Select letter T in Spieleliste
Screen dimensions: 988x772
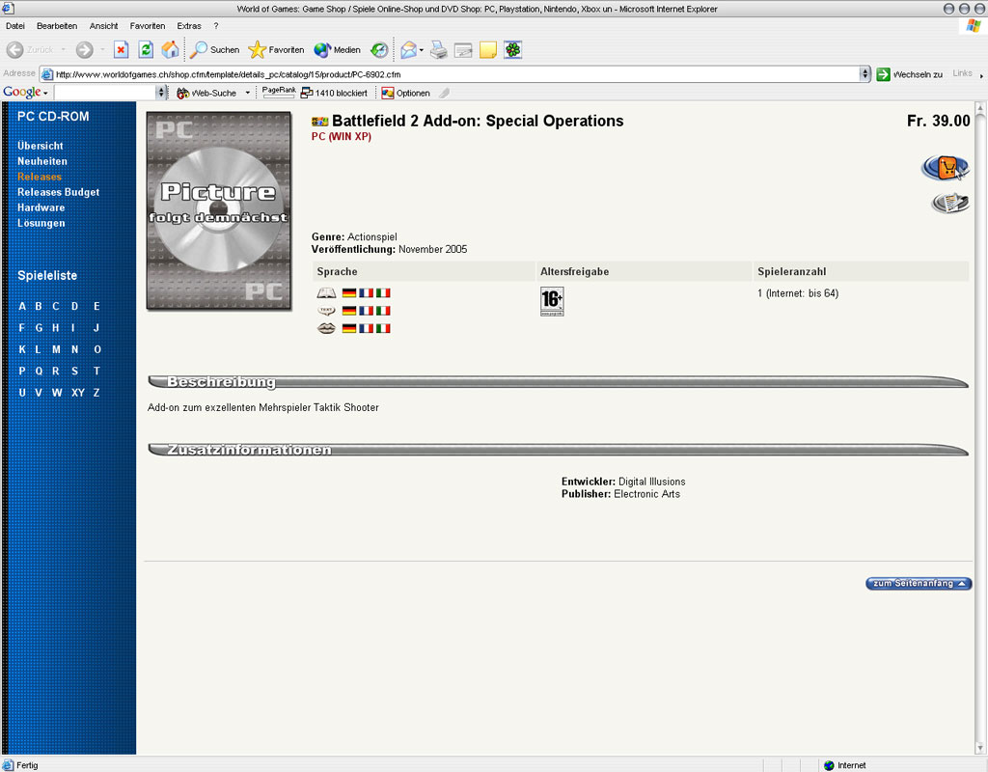coord(96,372)
